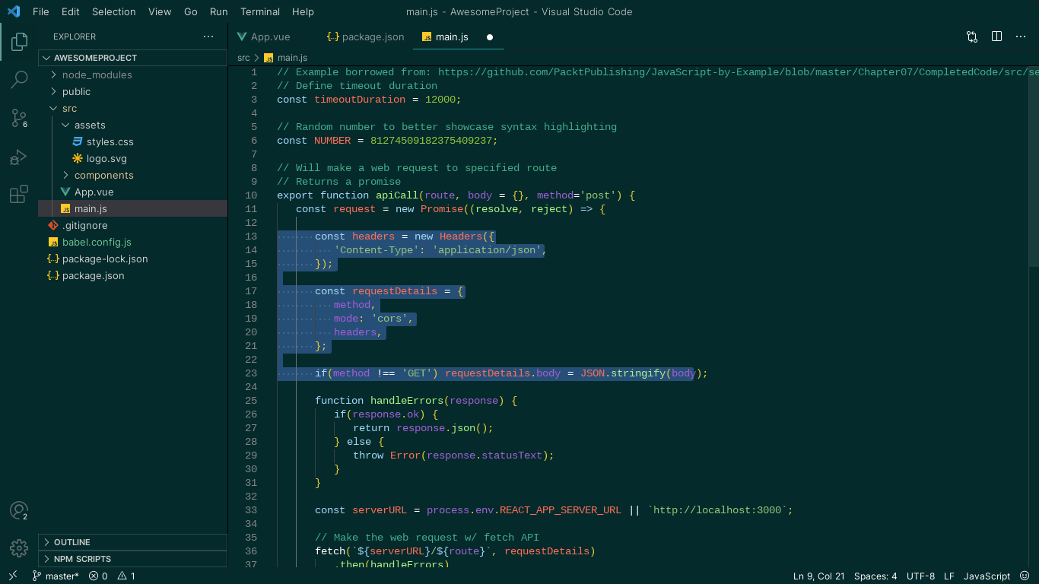Open logo.svg file in explorer

point(106,158)
